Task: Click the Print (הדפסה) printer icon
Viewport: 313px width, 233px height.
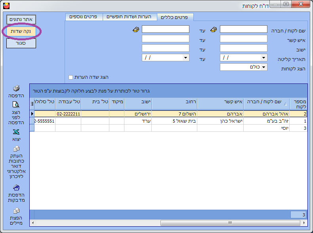Action: tap(16, 88)
